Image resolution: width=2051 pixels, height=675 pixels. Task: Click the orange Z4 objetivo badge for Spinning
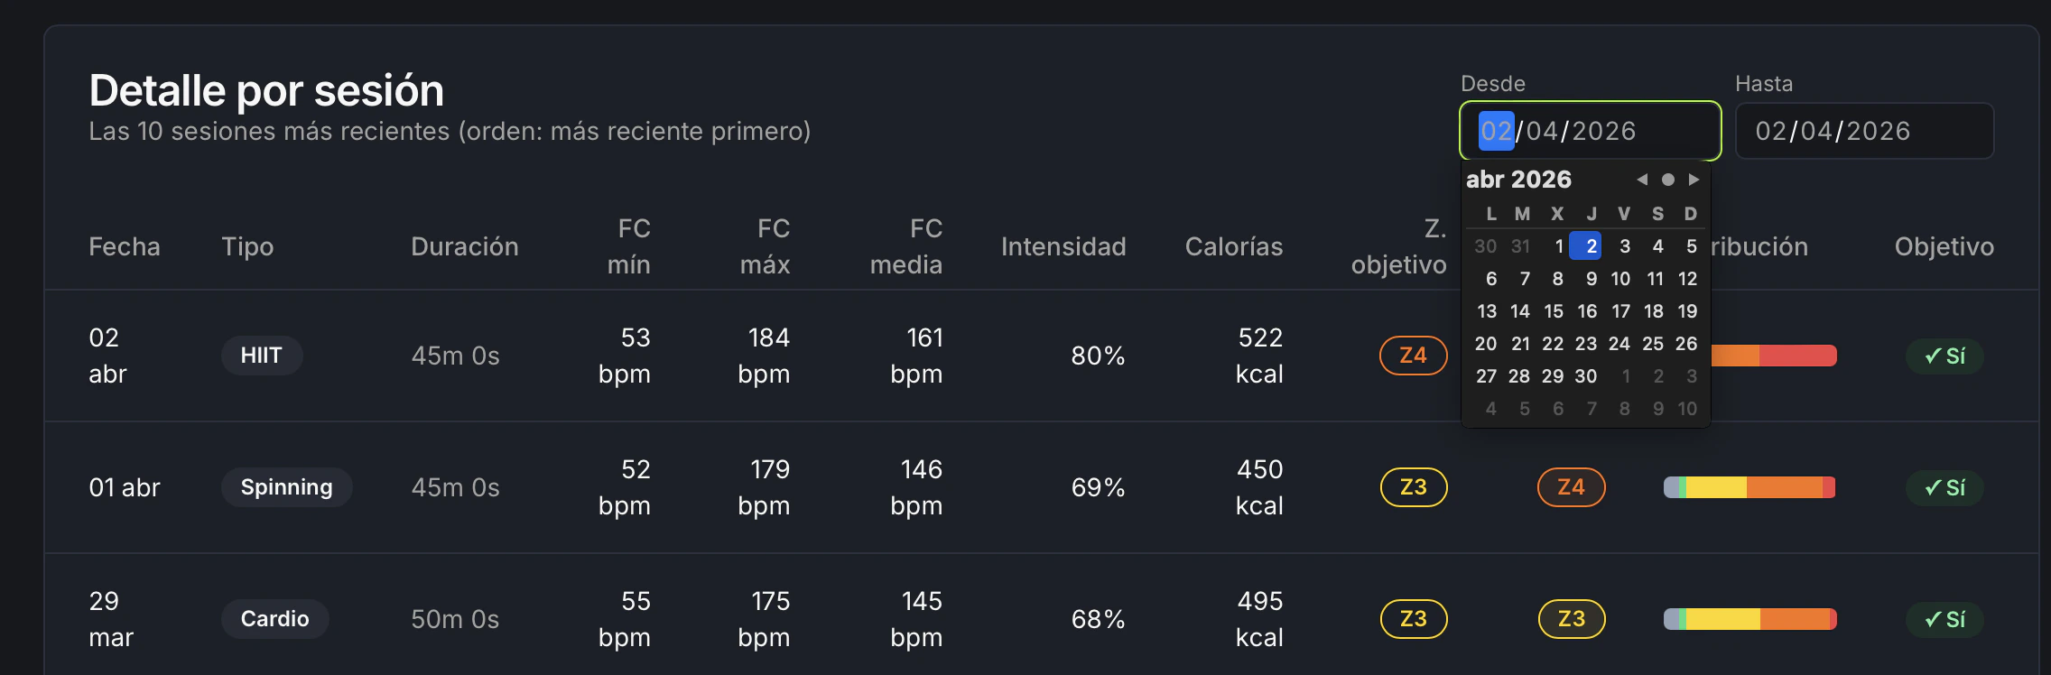click(x=1571, y=487)
